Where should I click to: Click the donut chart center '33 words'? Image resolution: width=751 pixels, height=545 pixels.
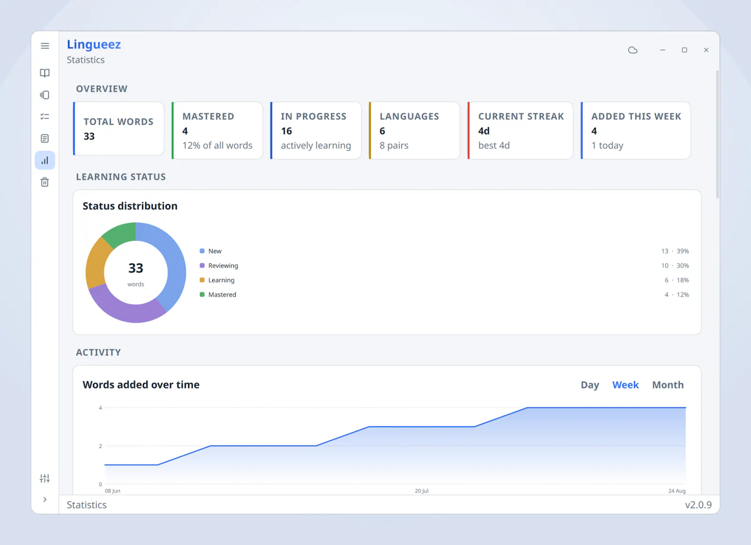(136, 274)
